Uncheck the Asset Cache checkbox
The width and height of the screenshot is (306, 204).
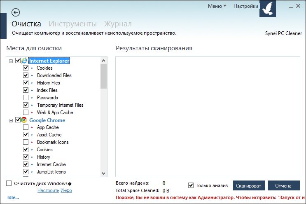(26, 134)
